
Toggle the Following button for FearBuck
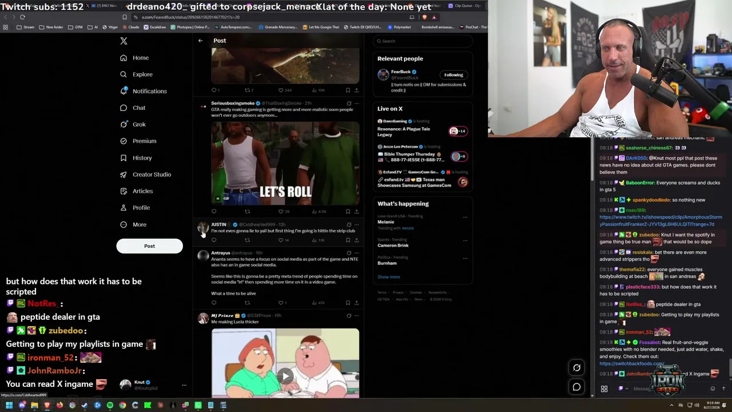tap(453, 75)
